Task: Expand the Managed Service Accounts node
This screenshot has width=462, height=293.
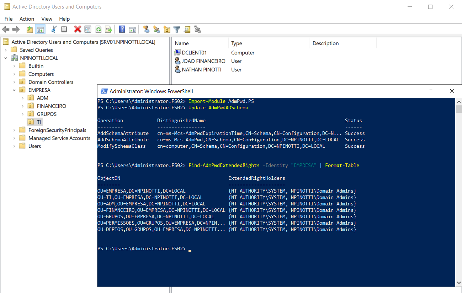Action: pos(14,138)
